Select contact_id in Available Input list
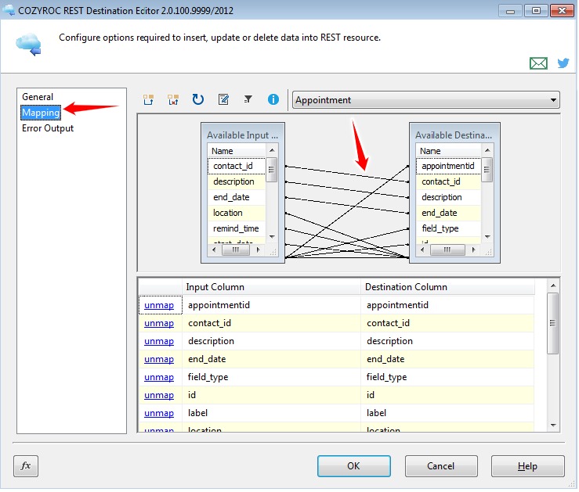 click(237, 166)
